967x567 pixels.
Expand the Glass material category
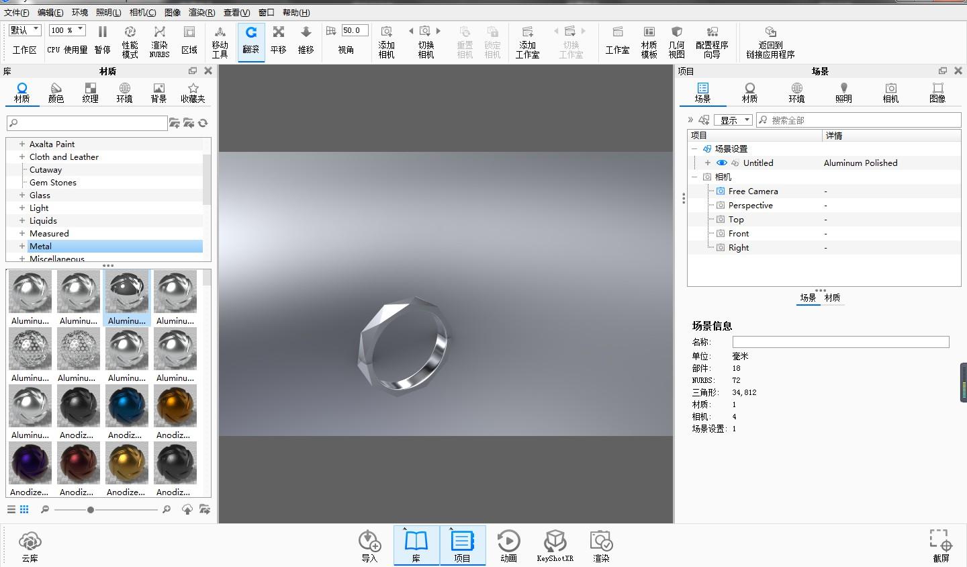click(22, 195)
